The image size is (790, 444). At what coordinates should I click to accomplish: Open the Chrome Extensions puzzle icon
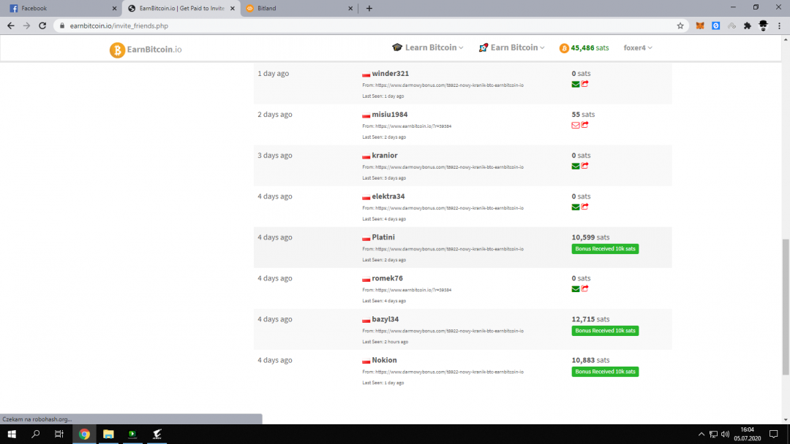click(x=747, y=26)
